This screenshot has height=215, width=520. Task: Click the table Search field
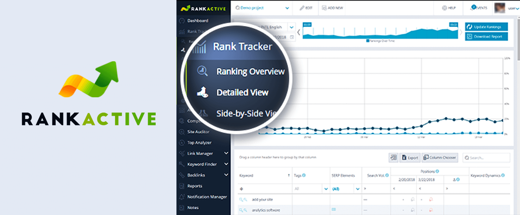tap(486, 158)
